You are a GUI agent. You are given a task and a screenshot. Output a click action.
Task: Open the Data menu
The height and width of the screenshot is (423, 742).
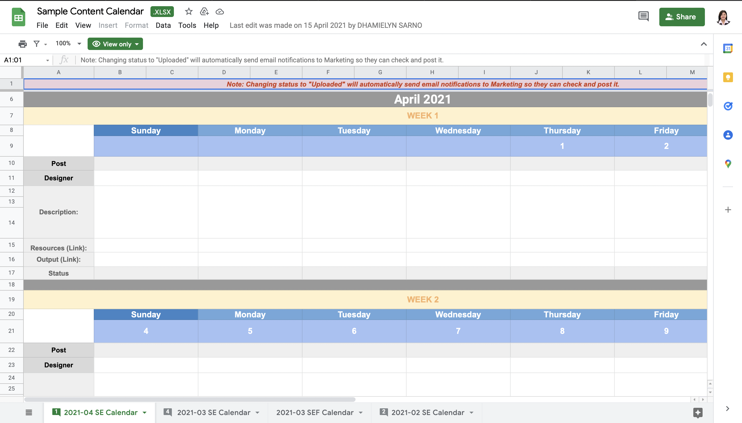coord(163,25)
